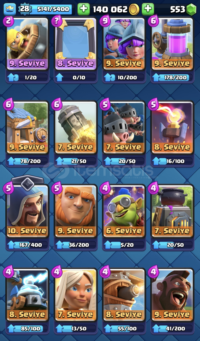Open the level 10 Wizard card
Screen dimensions: 200x341
click(27, 211)
